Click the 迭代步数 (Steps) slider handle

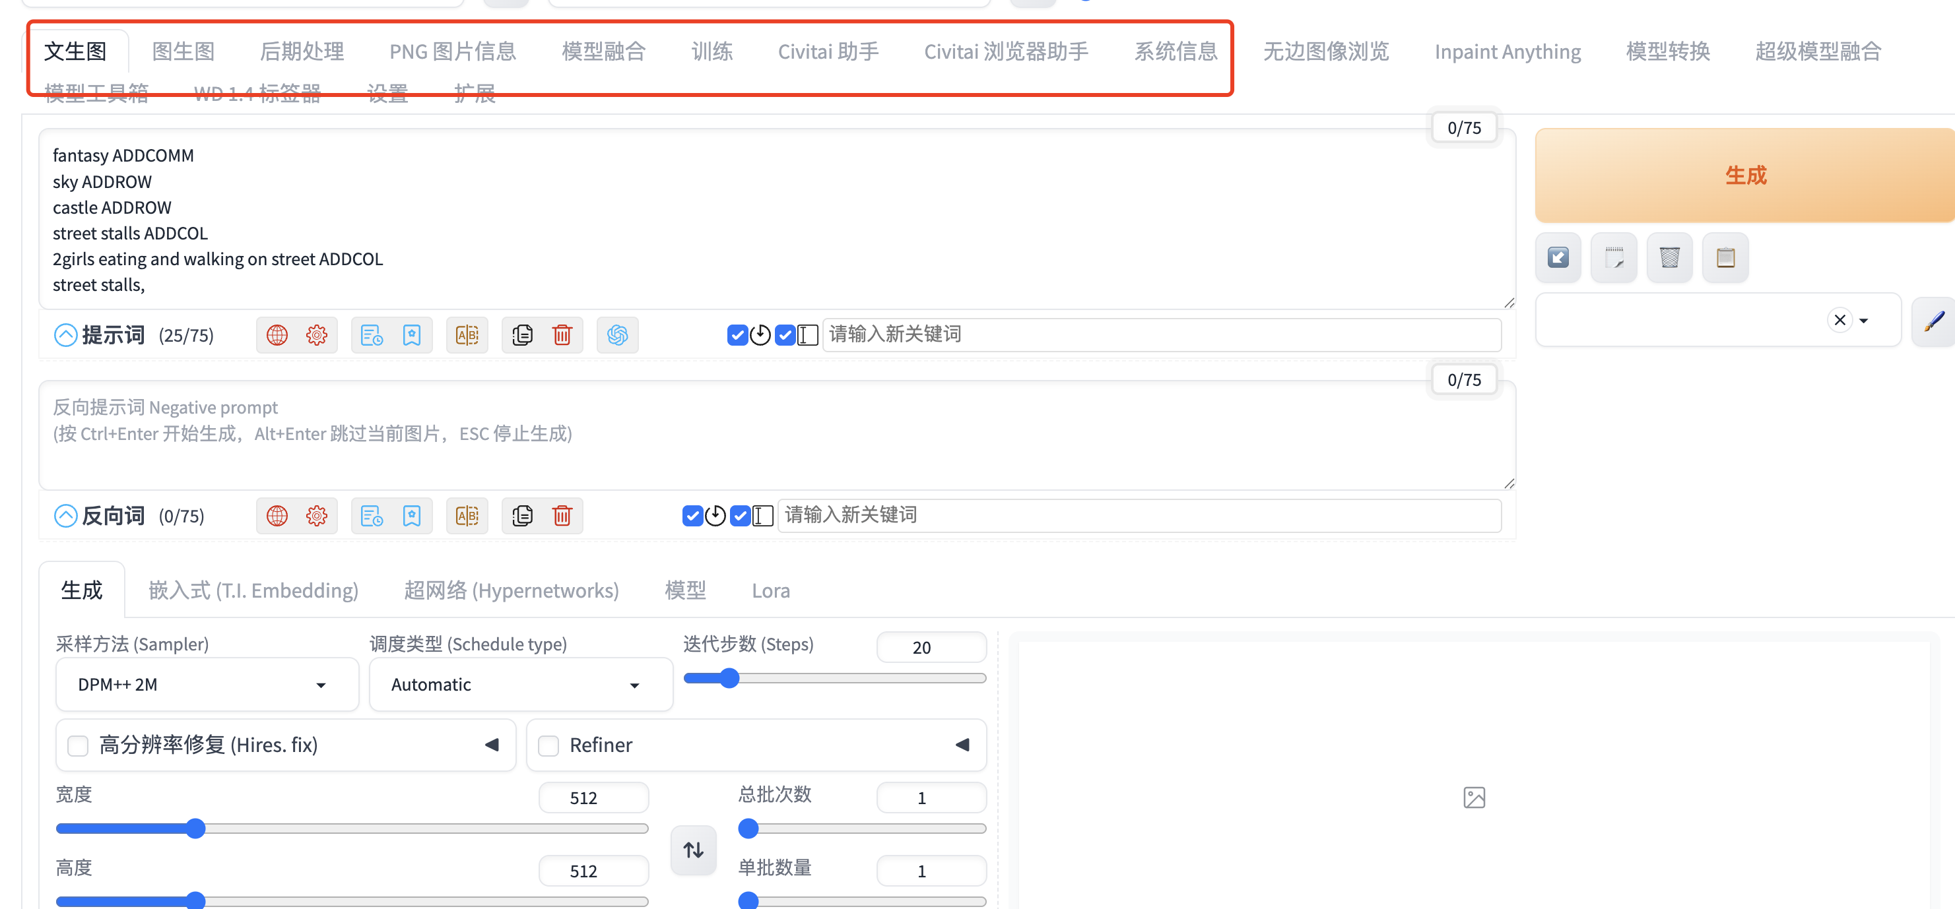729,677
